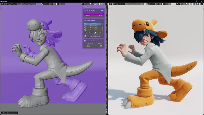Toggle gizmos in left viewport header
204x115 pixels.
pyautogui.click(x=85, y=4)
